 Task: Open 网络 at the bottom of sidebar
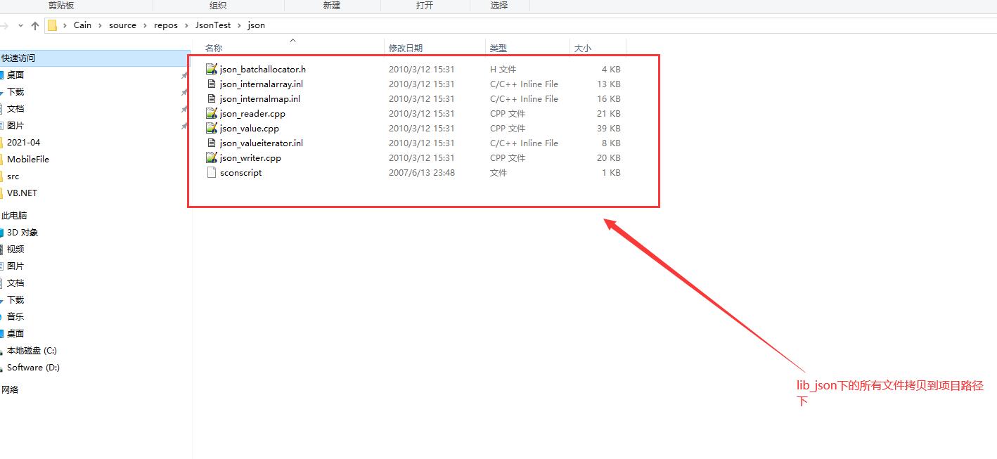click(x=11, y=389)
